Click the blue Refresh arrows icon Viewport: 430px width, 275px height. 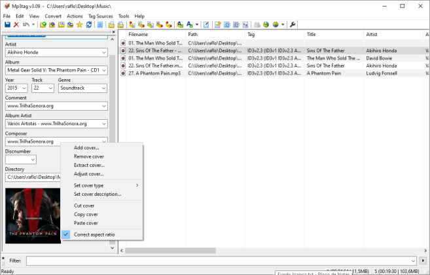89,25
